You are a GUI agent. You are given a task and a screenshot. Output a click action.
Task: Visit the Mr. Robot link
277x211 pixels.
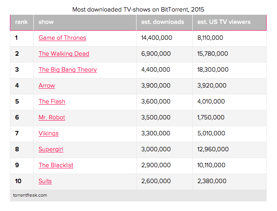[52, 117]
